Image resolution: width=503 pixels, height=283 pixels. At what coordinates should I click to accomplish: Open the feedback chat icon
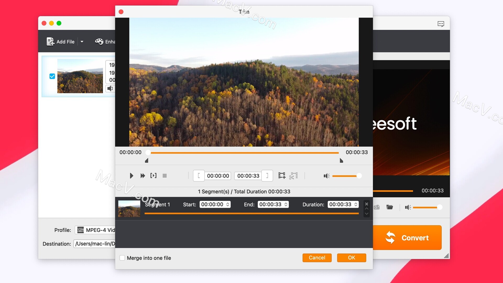pyautogui.click(x=441, y=24)
